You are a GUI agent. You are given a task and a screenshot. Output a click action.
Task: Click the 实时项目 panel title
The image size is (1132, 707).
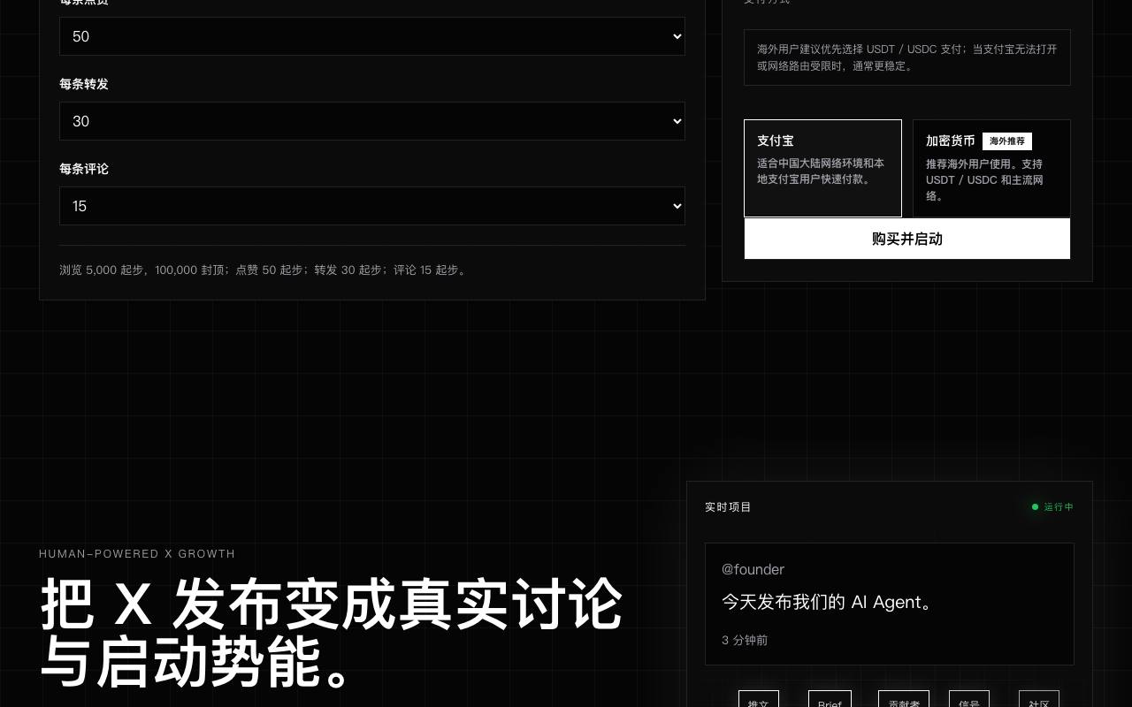coord(728,507)
